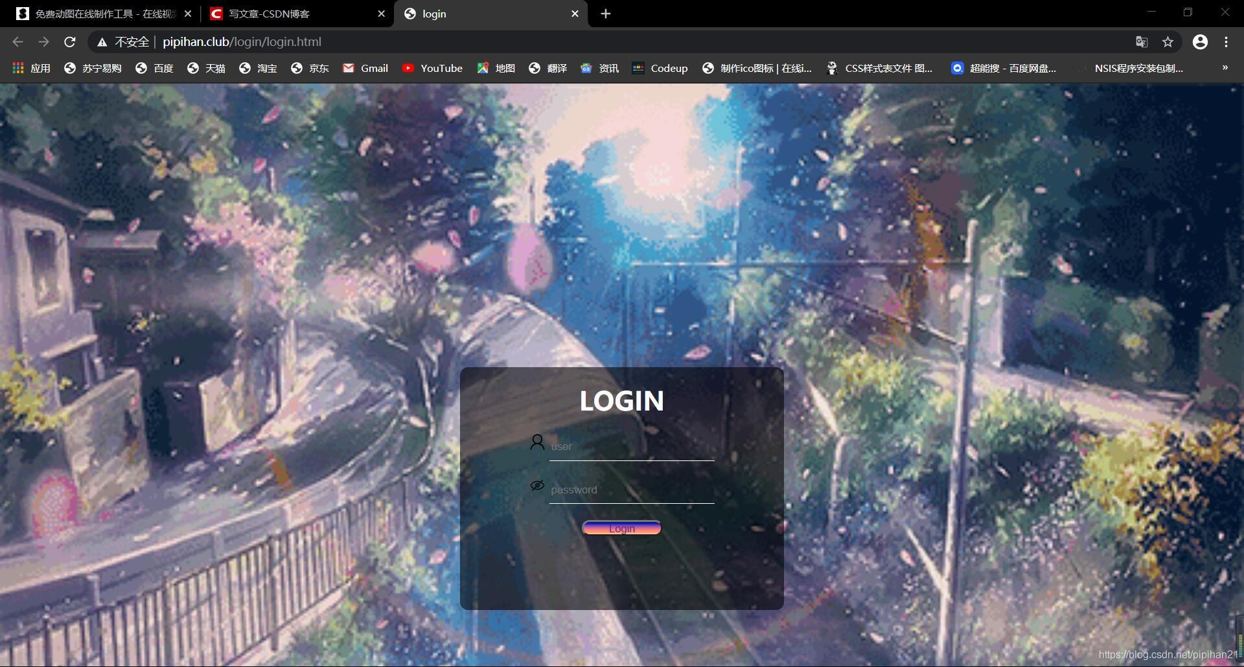Viewport: 1244px width, 667px height.
Task: Open the 超能搜 百度网盘 bookmark
Action: [x=1004, y=68]
